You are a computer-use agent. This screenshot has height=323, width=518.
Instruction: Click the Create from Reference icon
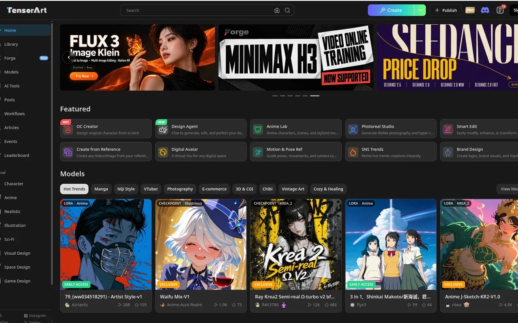click(x=68, y=152)
